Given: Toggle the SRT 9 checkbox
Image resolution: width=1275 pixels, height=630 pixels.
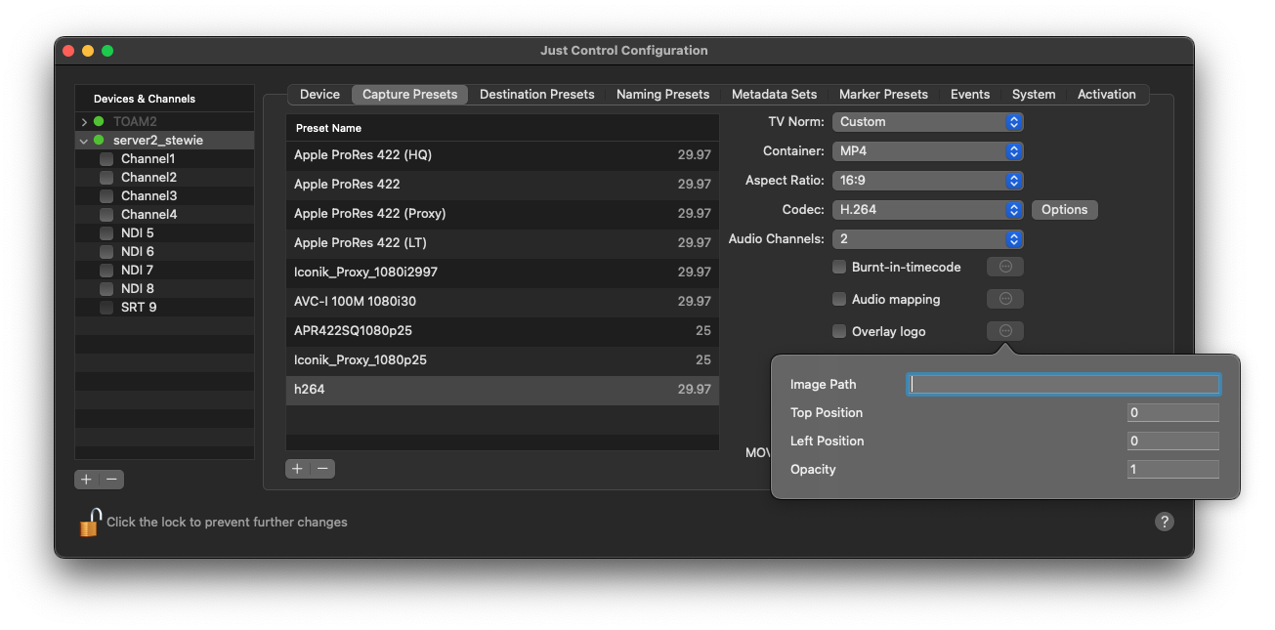Looking at the screenshot, I should (x=106, y=308).
